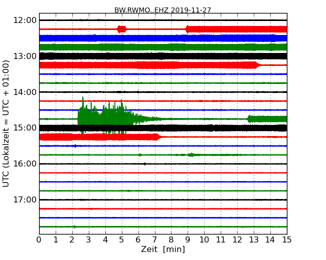Select the 15:00 time label
Viewport: 326px width, 260px height.
point(25,128)
